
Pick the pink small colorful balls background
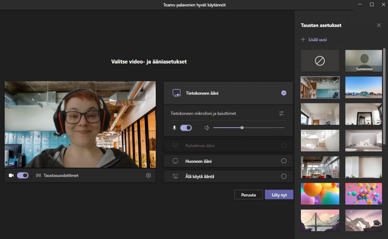(363, 194)
